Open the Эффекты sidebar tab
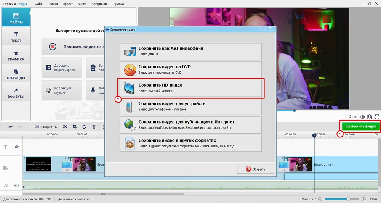This screenshot has width=381, height=203. pyautogui.click(x=16, y=93)
